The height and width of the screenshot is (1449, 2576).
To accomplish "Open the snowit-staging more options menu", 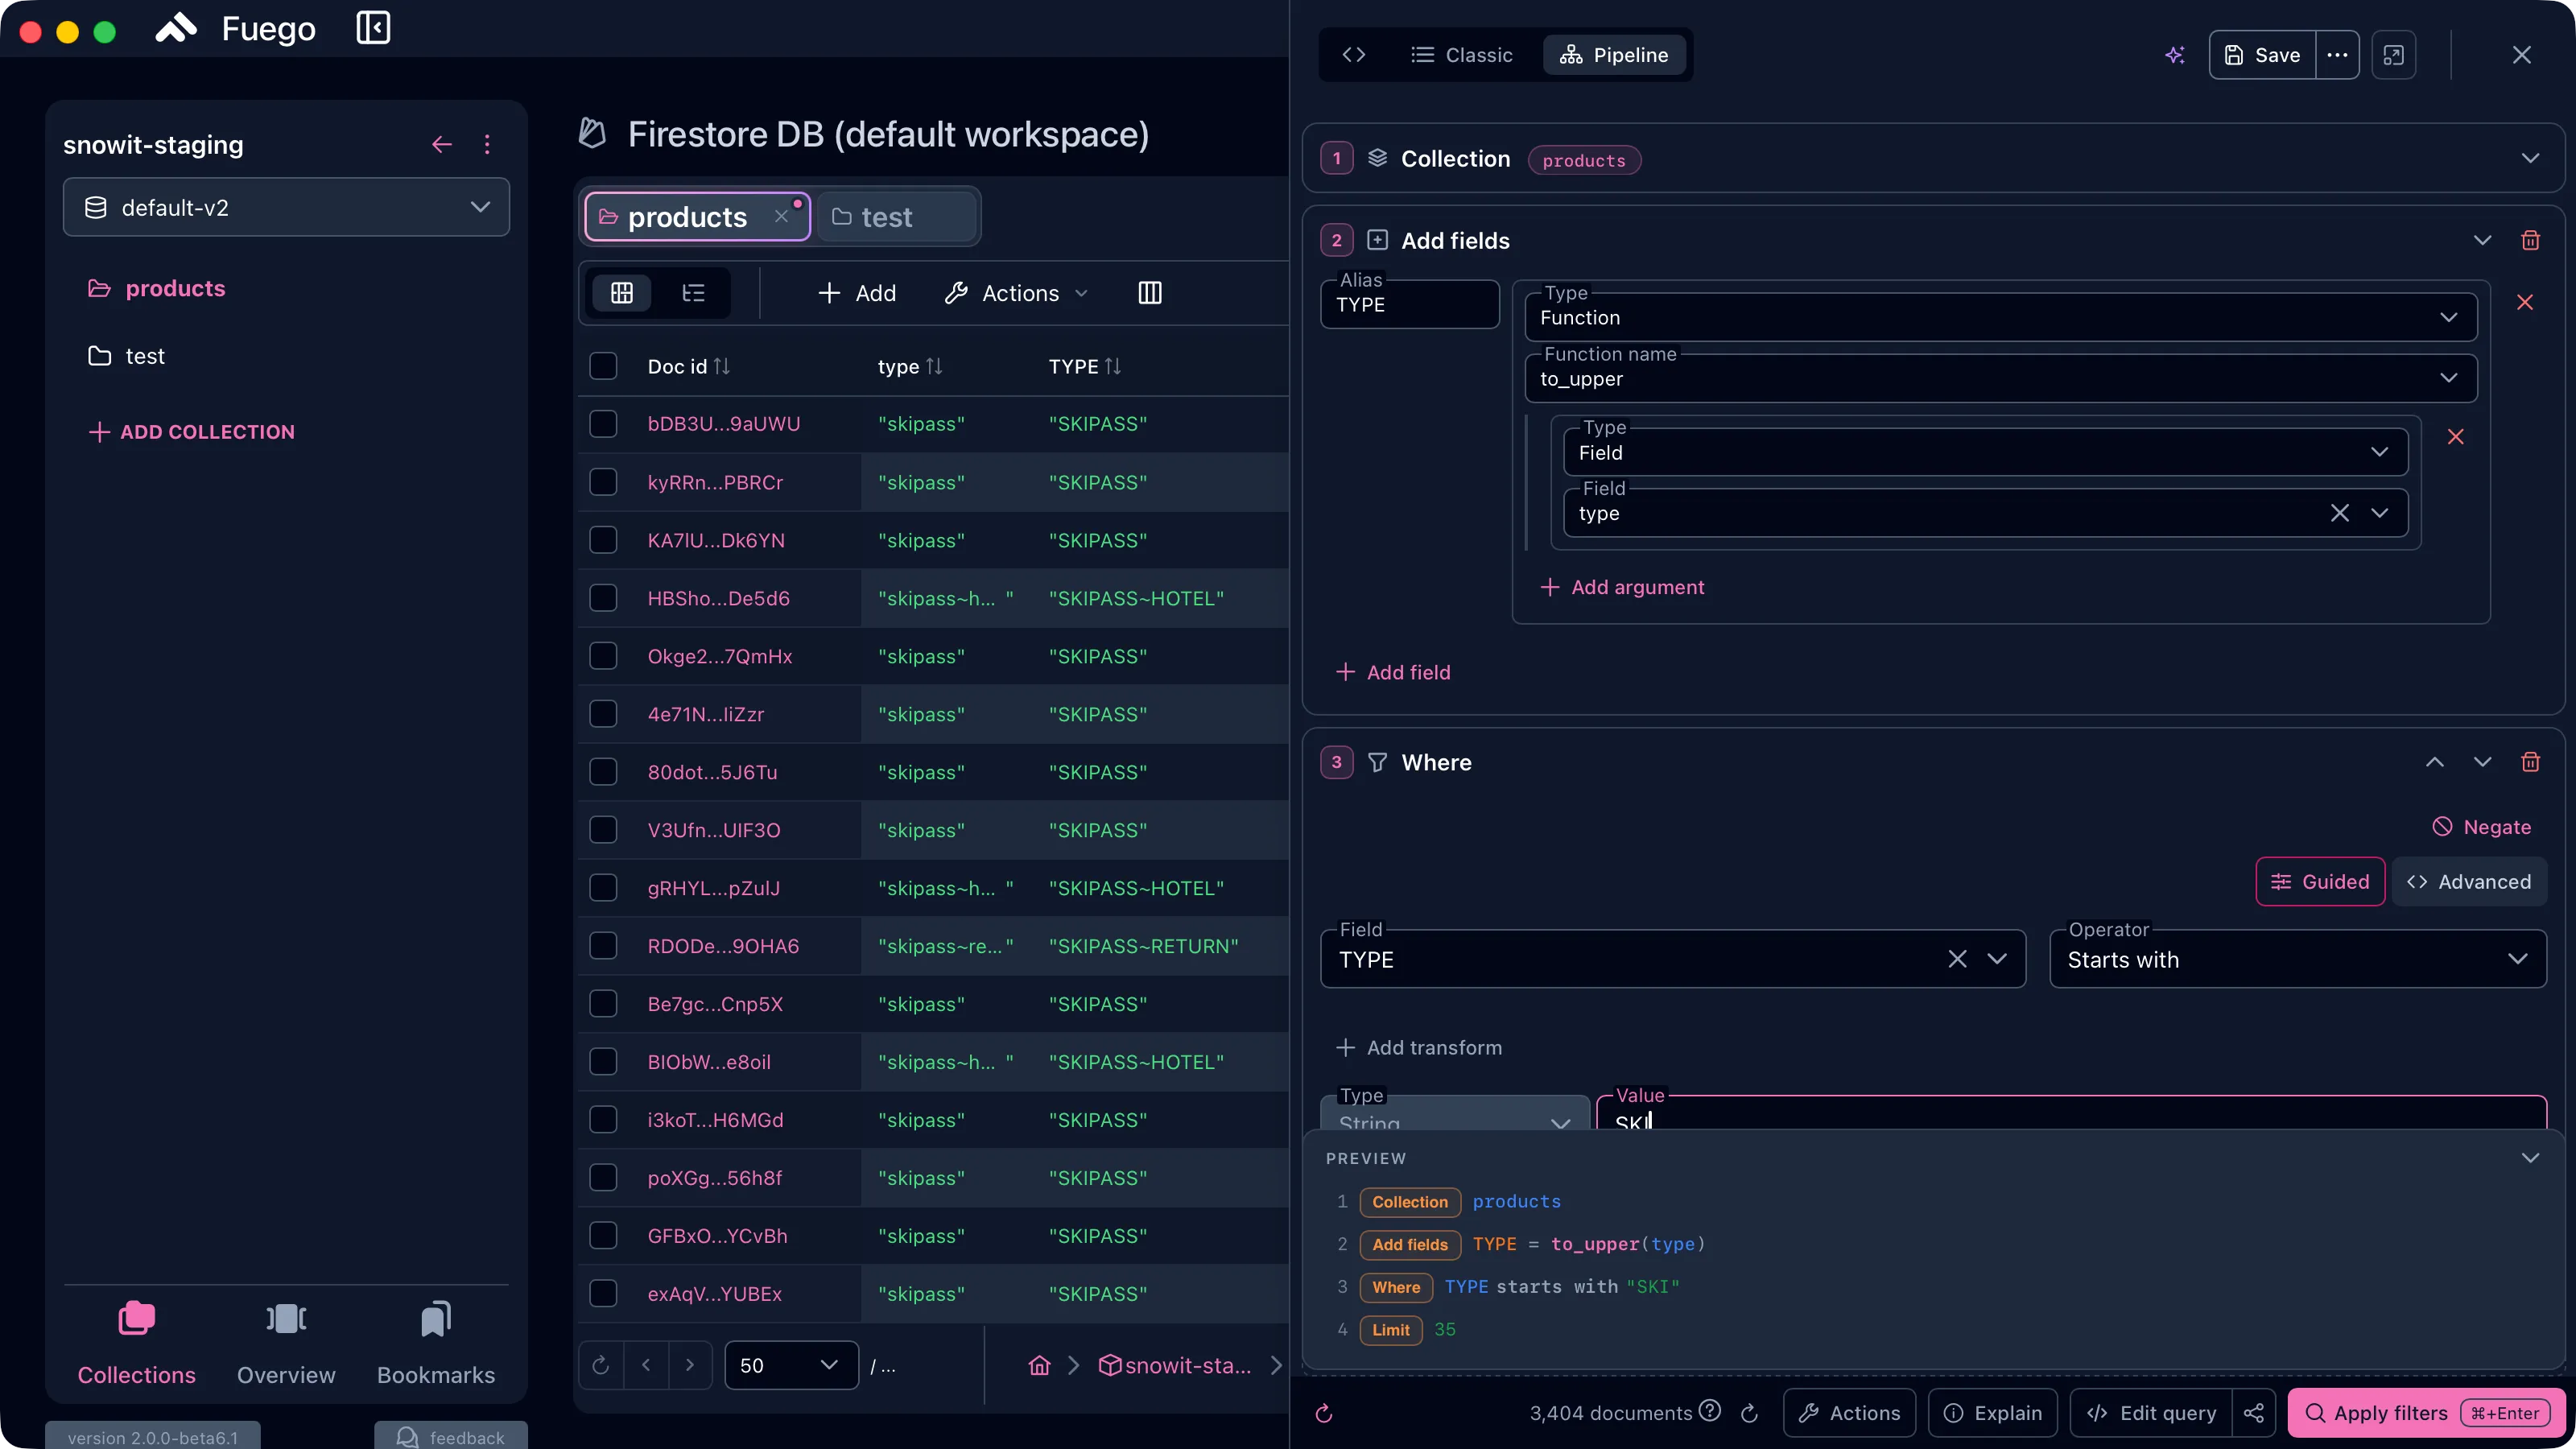I will 487,145.
